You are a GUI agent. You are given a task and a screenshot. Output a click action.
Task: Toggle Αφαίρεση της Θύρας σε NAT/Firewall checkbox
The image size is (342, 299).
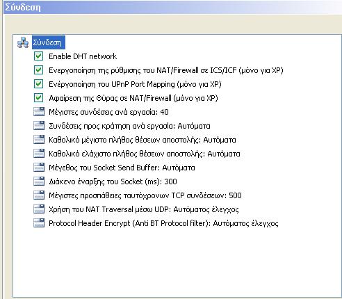coord(38,98)
